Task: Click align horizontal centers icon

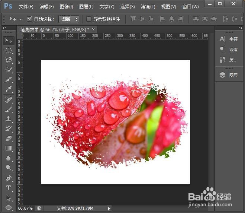Action: 171,19
